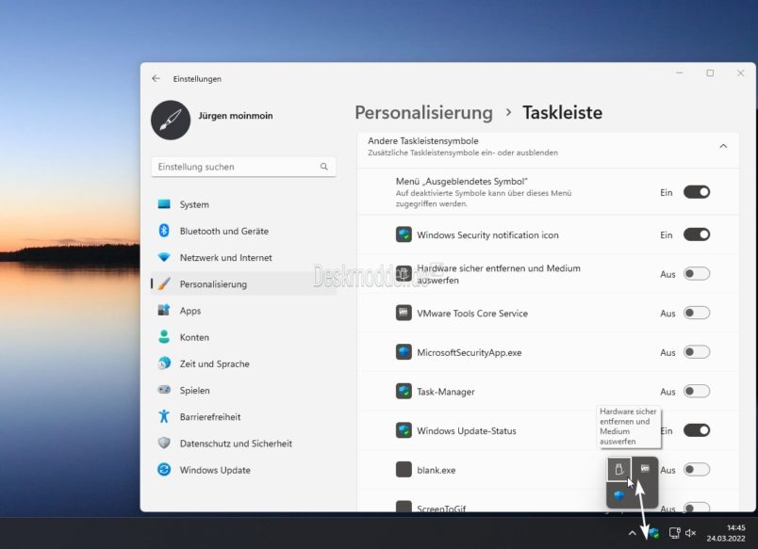Toggle off the Windows Update-Status switch
The width and height of the screenshot is (758, 549).
[697, 430]
